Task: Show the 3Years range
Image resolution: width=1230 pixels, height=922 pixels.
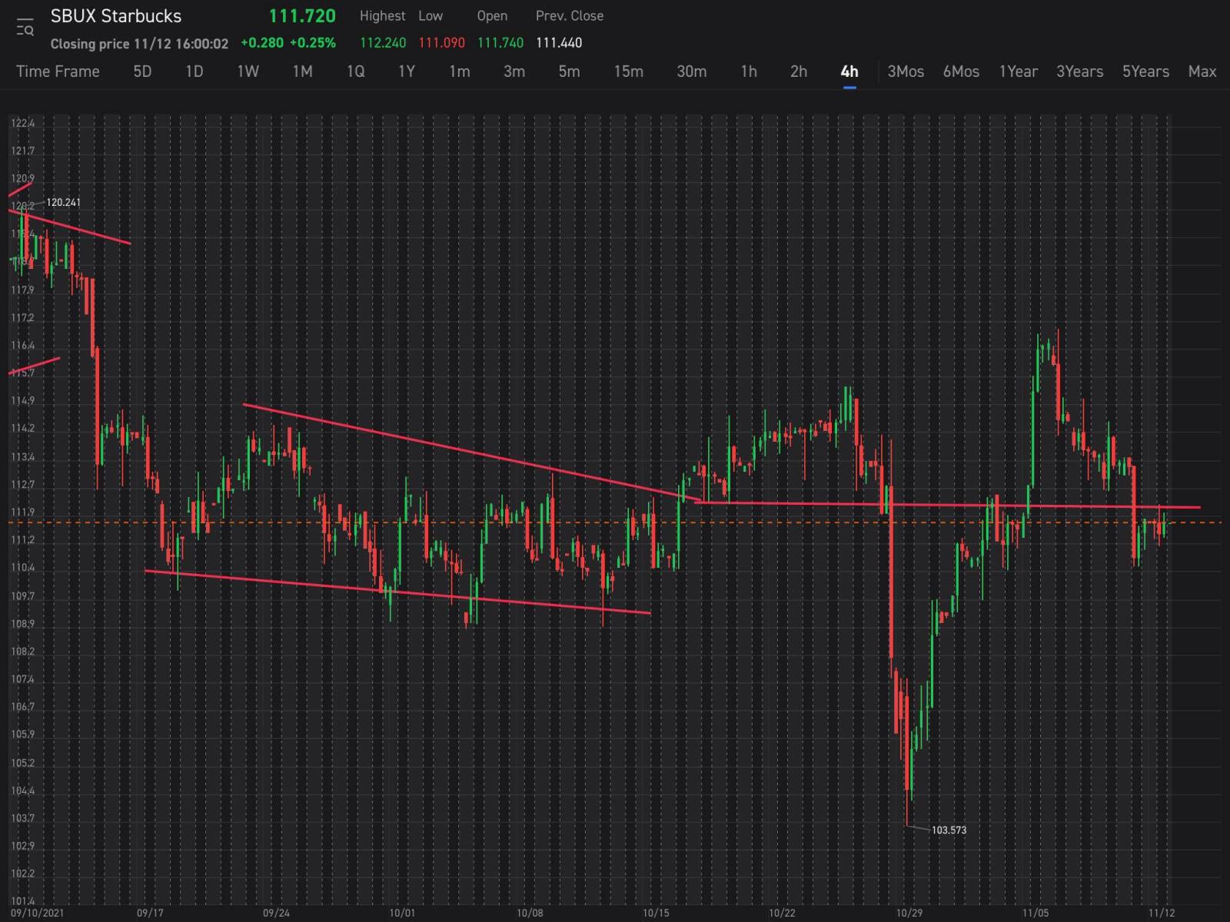Action: (x=1079, y=71)
